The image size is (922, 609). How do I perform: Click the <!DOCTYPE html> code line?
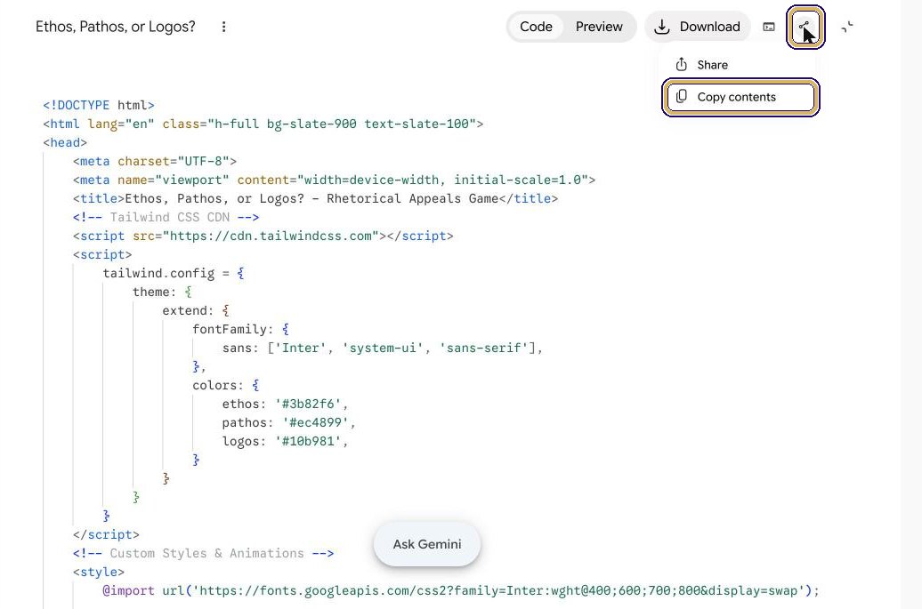click(x=98, y=105)
